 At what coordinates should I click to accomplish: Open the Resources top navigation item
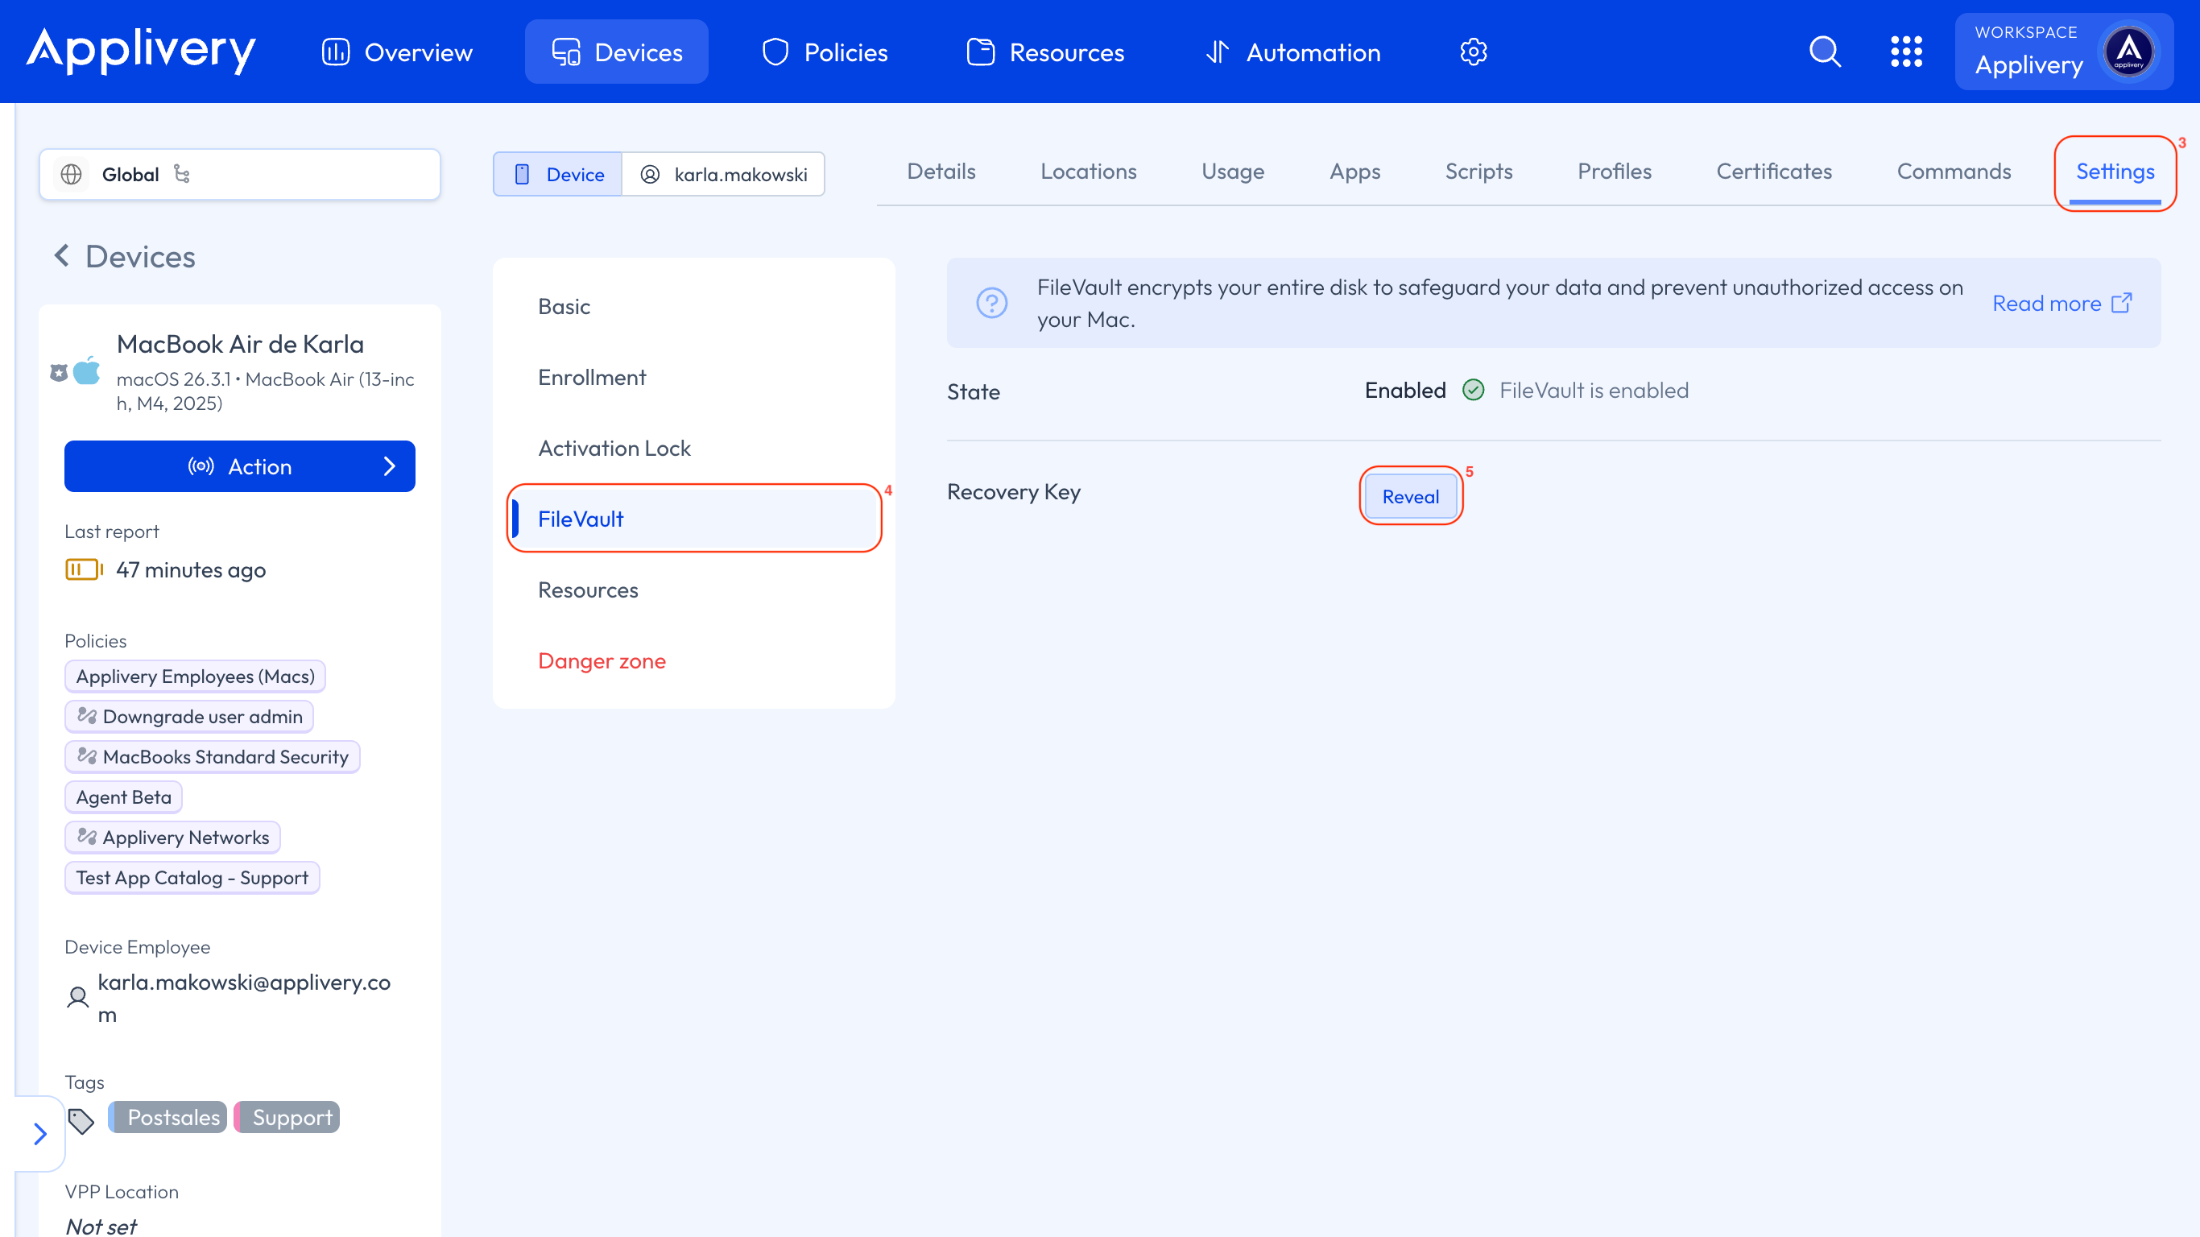pos(1045,52)
